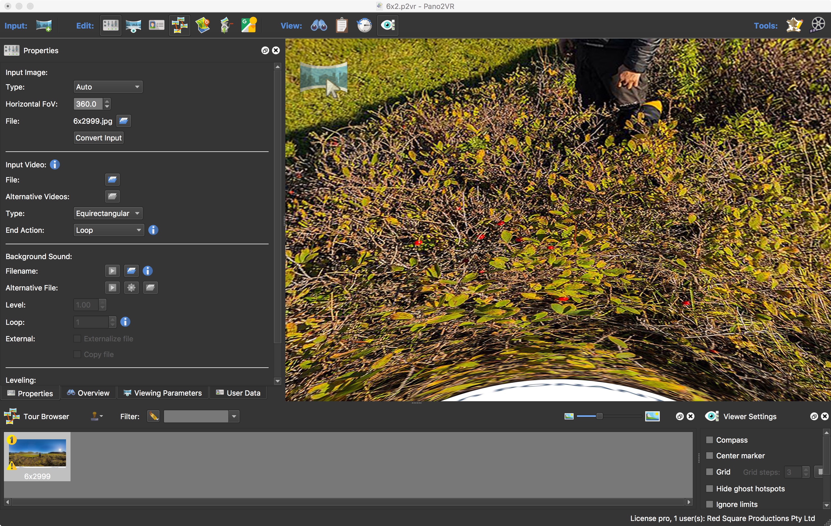The image size is (831, 526).
Task: Play the Background Sound filename
Action: pyautogui.click(x=112, y=271)
